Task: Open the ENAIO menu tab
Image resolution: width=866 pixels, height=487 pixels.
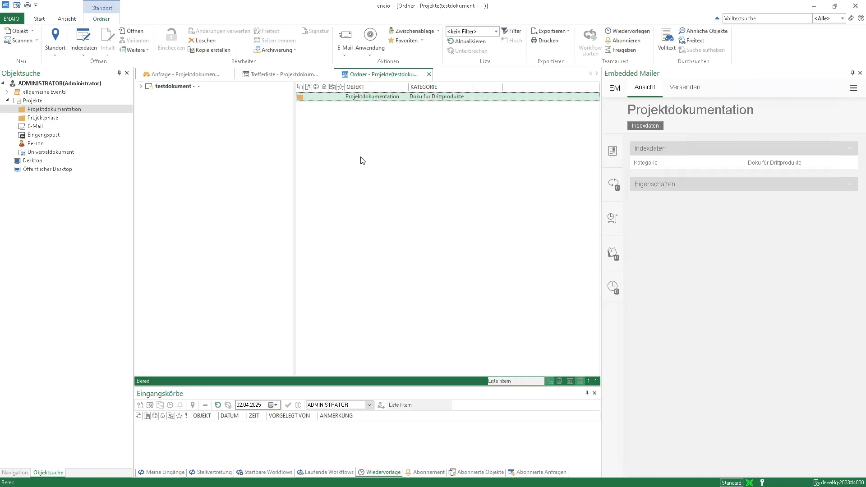Action: click(12, 19)
